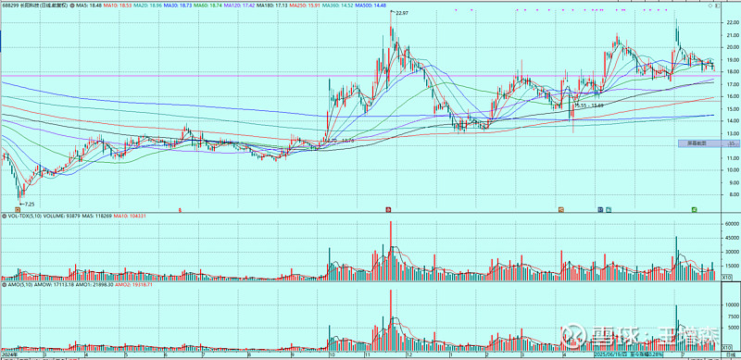The image size is (741, 360).
Task: Click the MA500: 14.48 legend value
Action: click(x=370, y=6)
